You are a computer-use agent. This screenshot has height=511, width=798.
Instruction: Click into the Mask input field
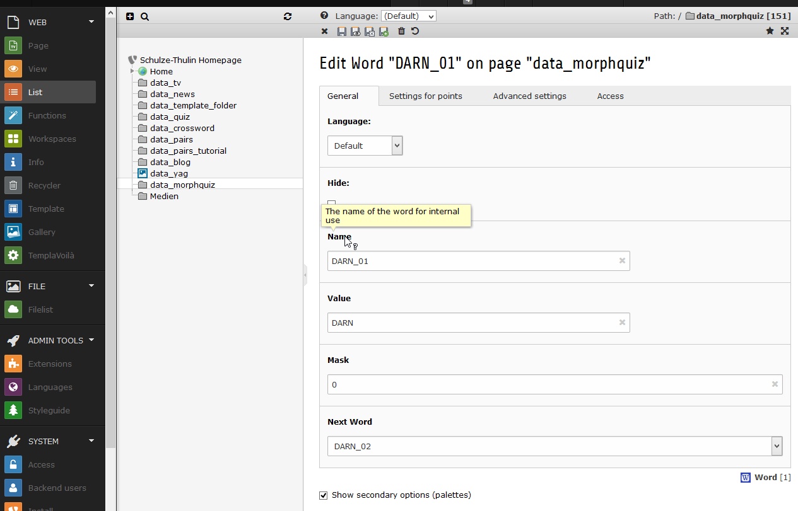pos(554,384)
